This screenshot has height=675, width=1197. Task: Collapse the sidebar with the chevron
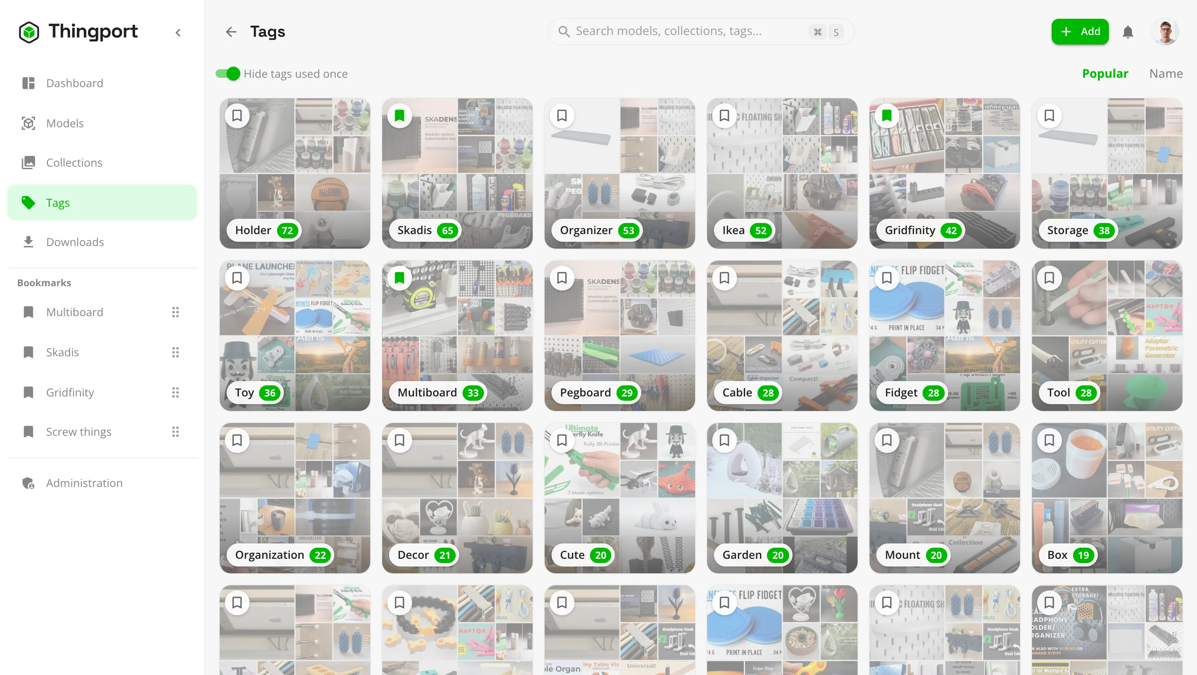tap(178, 32)
